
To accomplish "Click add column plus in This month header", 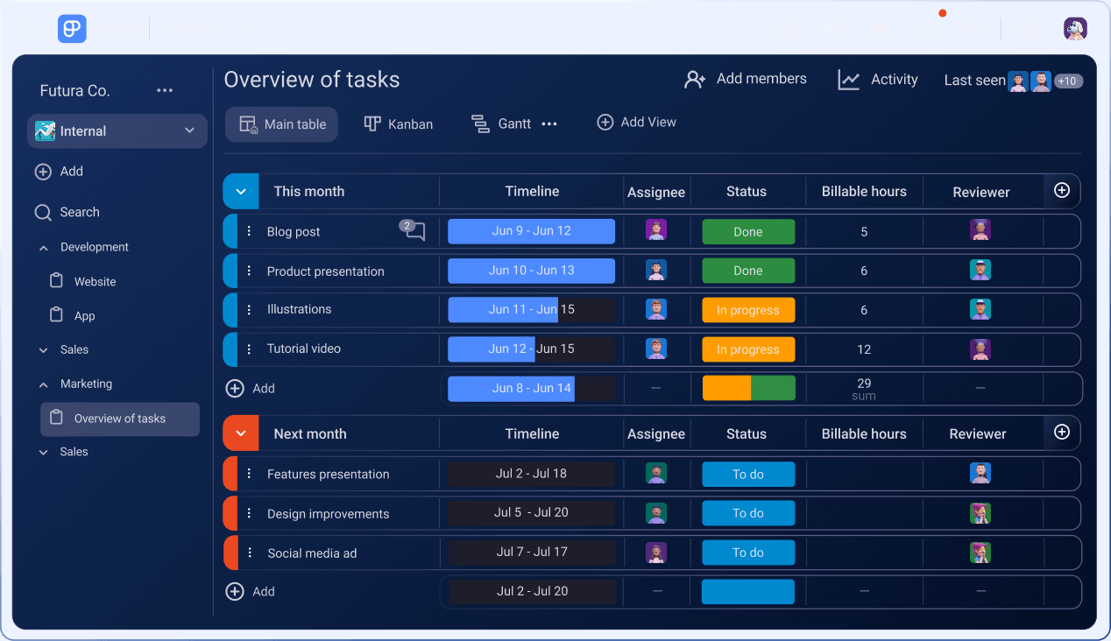I will (1061, 191).
